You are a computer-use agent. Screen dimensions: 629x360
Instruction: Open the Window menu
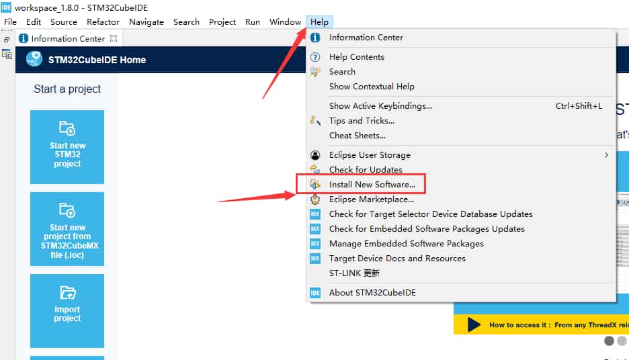(x=285, y=21)
